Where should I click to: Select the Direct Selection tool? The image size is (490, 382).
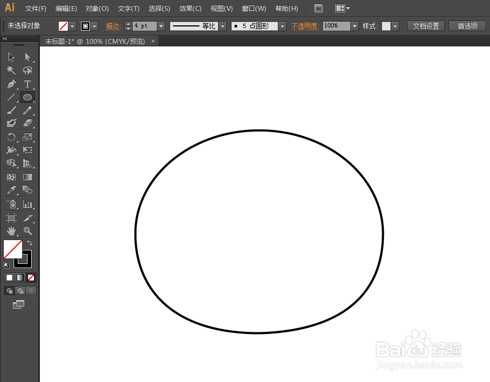point(27,57)
